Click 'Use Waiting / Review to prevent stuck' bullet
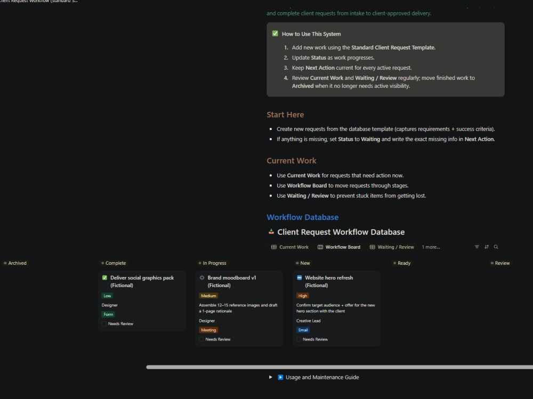The height and width of the screenshot is (399, 533). tap(351, 196)
